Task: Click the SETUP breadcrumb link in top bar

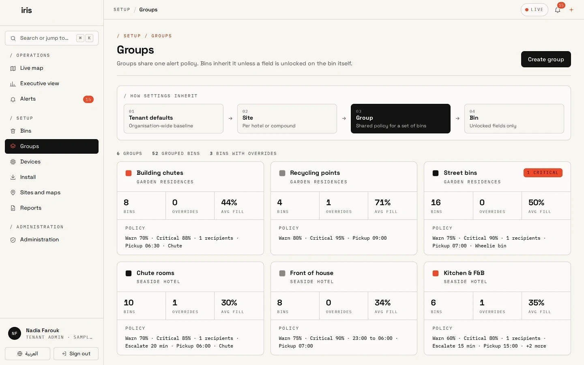Action: click(122, 10)
